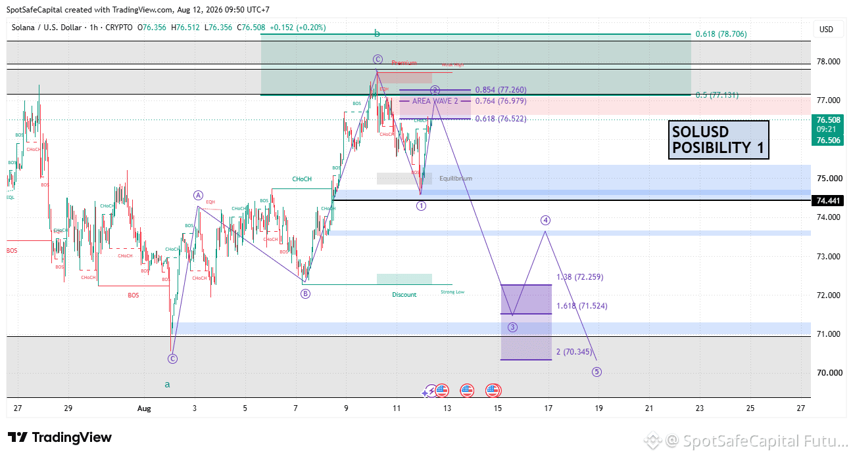Click date 9 on the time axis
Image resolution: width=853 pixels, height=457 pixels.
coord(346,408)
